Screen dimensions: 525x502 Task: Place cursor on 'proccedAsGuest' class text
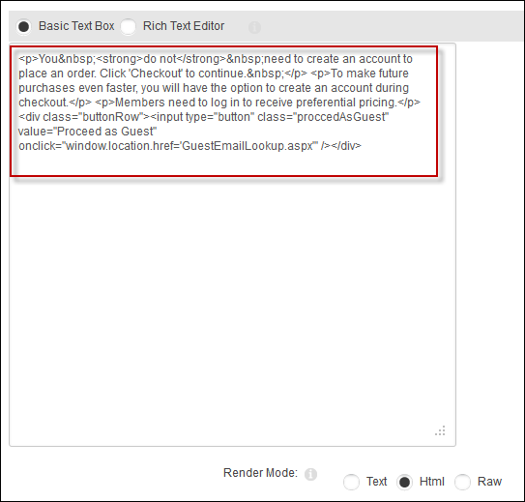[341, 117]
